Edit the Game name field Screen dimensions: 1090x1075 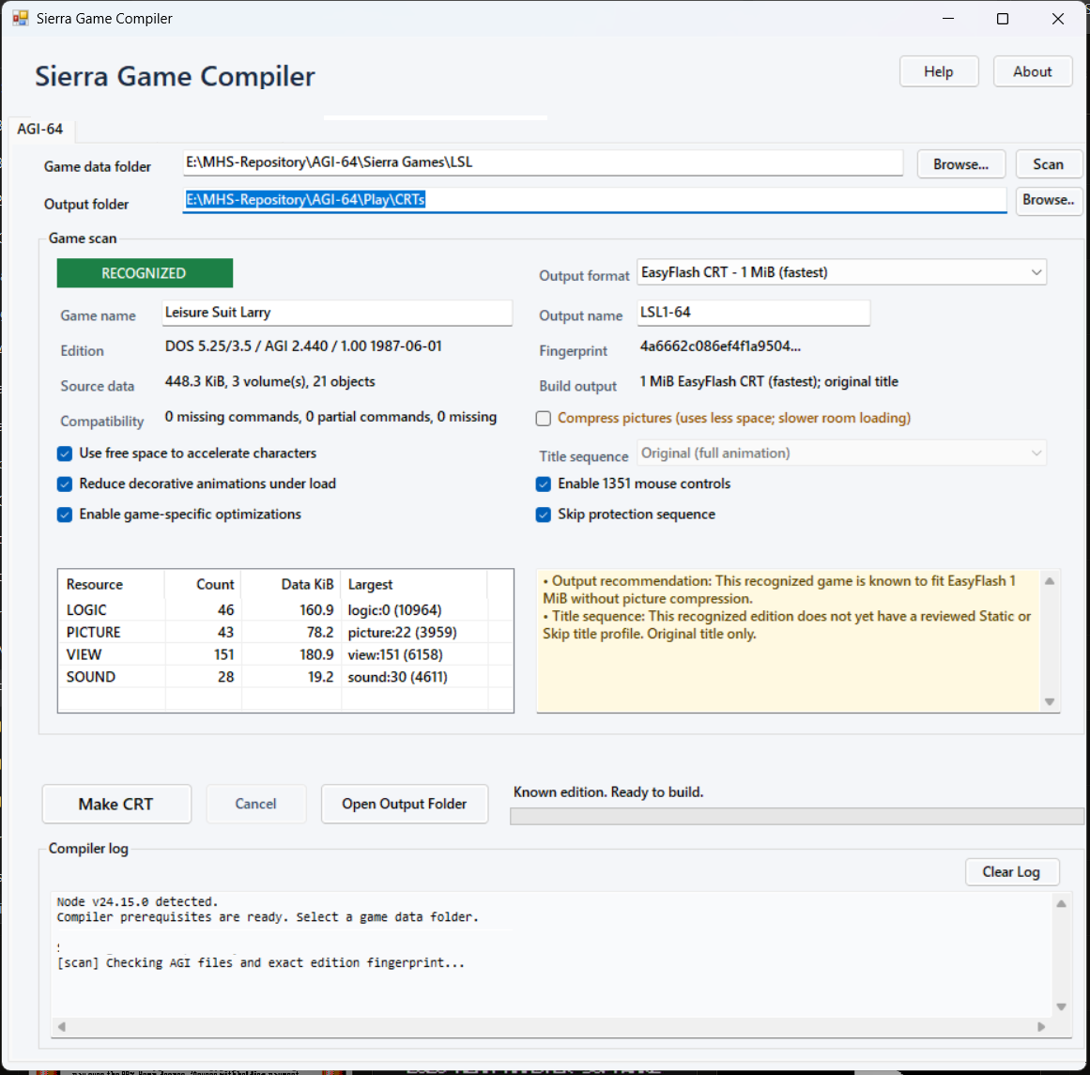click(x=337, y=313)
